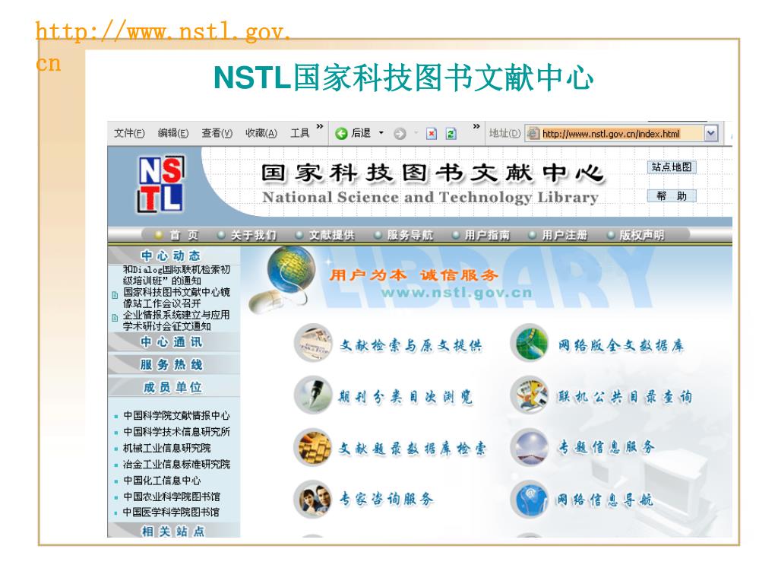This screenshot has width=778, height=584.
Task: Open the 文件(F) menu
Action: 129,133
